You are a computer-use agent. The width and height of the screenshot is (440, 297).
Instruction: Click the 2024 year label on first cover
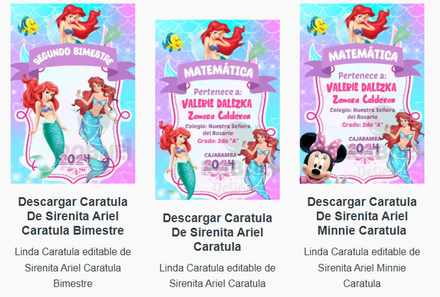click(x=75, y=159)
